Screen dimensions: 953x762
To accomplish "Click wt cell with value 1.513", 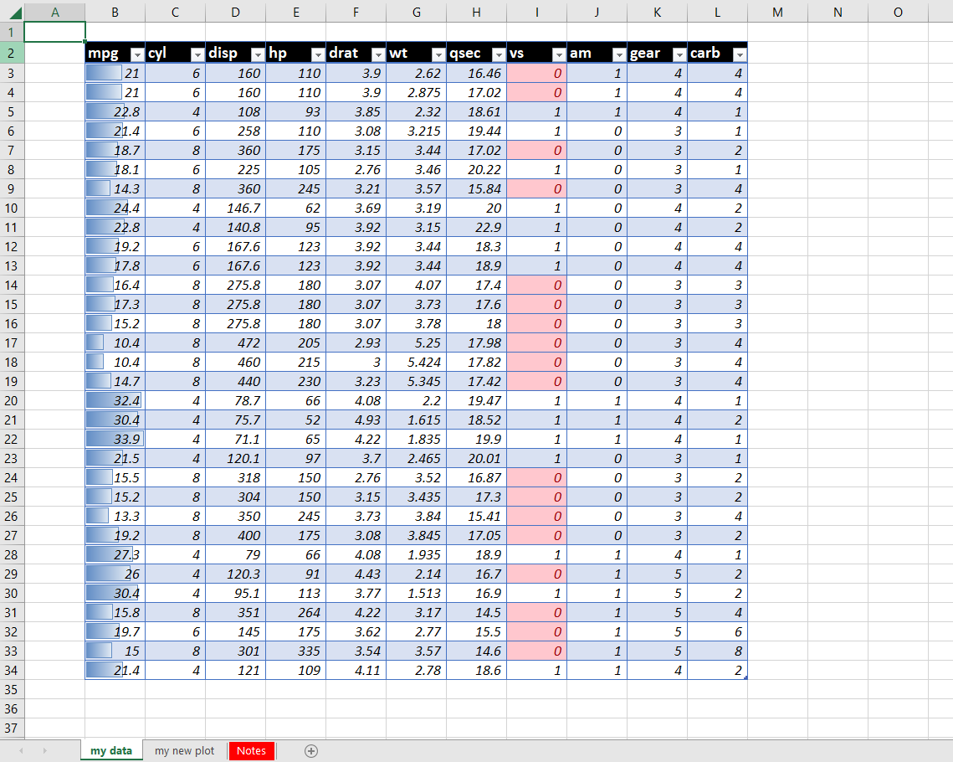I will click(x=416, y=593).
